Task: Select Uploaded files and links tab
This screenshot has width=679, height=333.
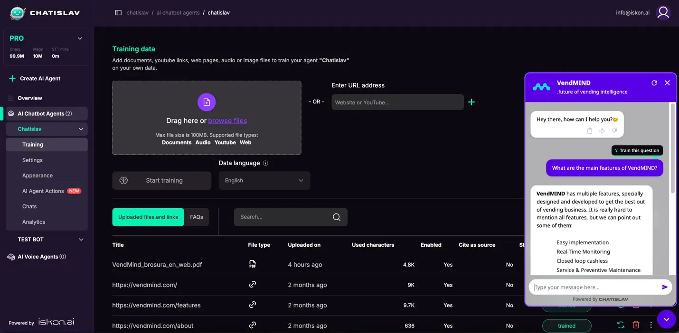Action: click(148, 217)
